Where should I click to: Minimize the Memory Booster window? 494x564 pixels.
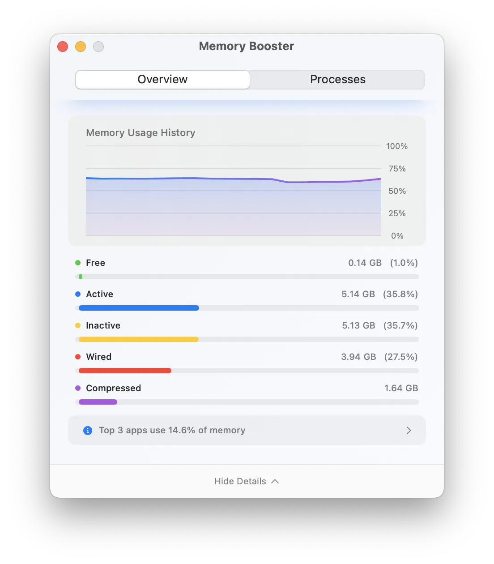[81, 47]
